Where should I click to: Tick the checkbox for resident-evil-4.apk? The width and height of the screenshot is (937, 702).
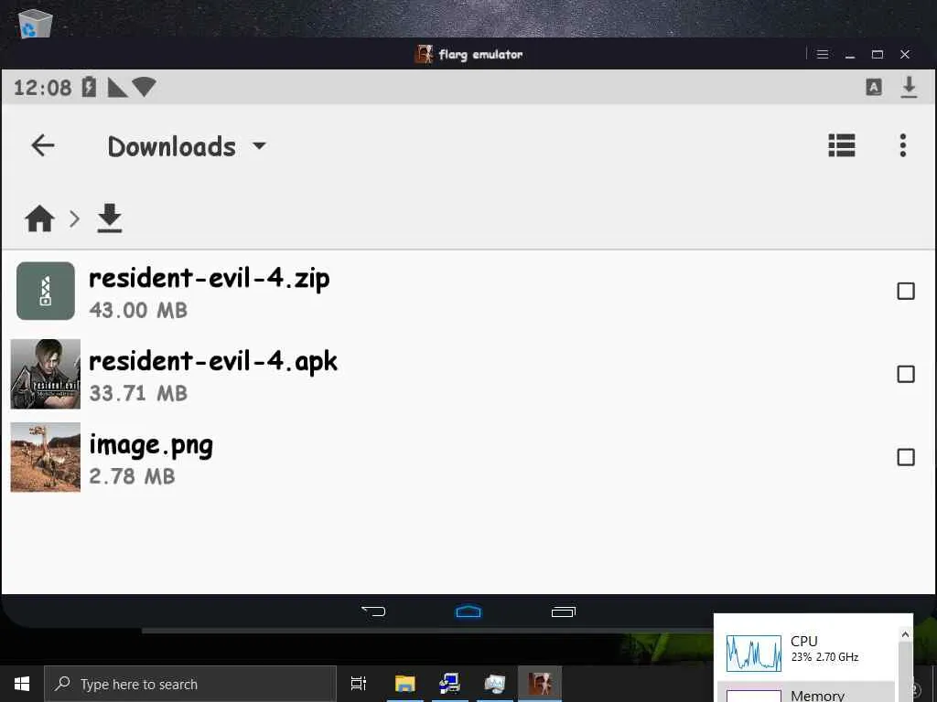(x=906, y=374)
